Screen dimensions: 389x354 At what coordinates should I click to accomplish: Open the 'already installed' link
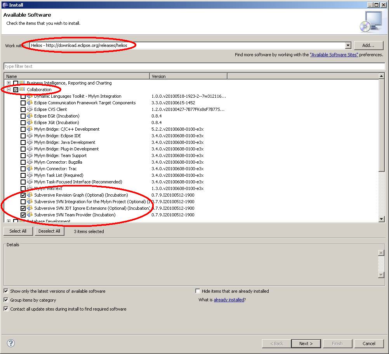(x=229, y=300)
